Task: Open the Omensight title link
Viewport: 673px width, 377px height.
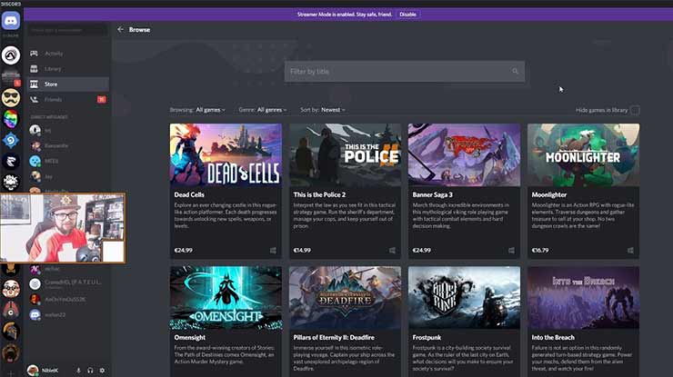Action: tap(190, 338)
